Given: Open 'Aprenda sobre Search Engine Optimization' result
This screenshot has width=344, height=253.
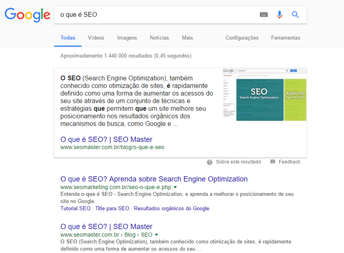Looking at the screenshot, I should coord(154,179).
